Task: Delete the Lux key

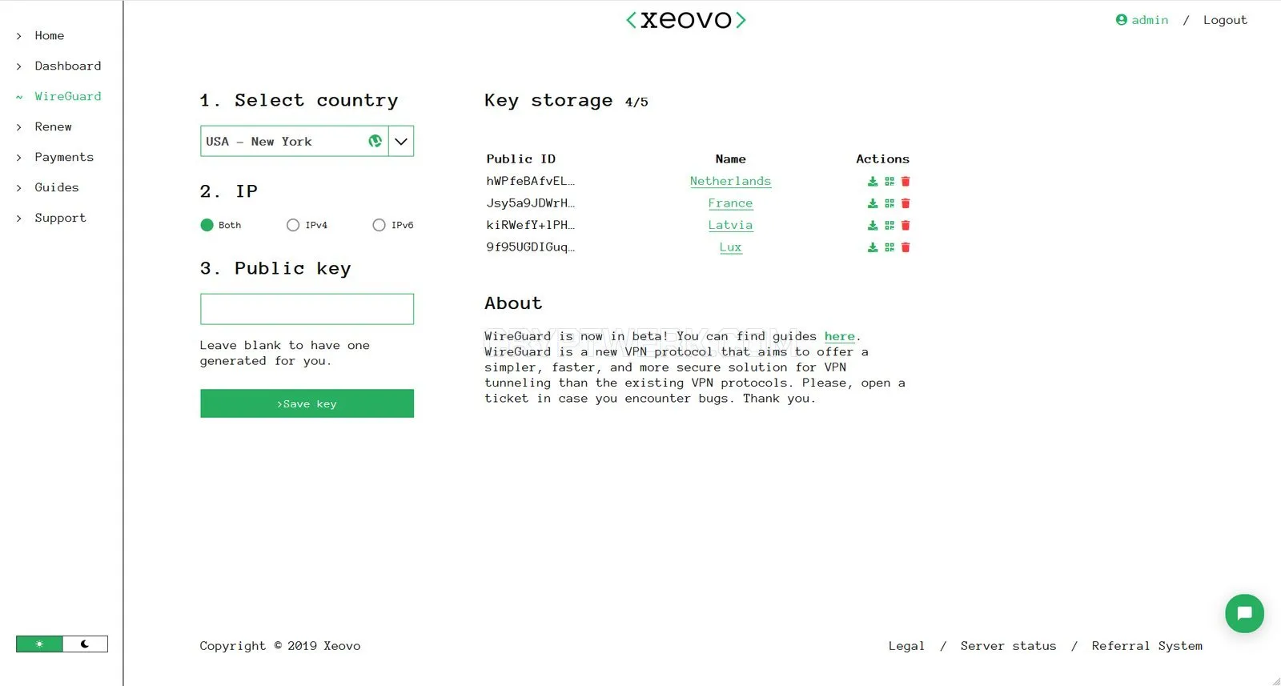Action: click(x=906, y=247)
